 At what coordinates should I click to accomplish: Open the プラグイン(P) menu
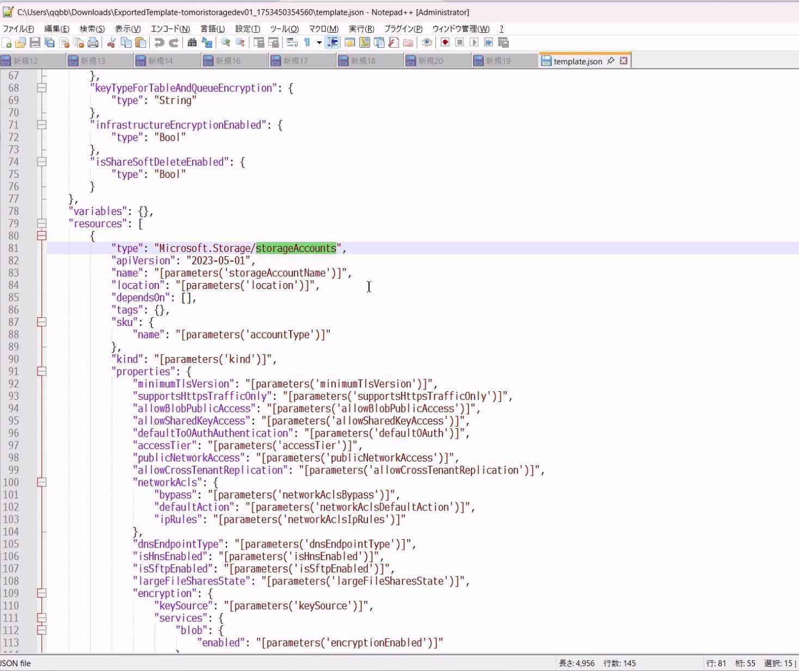(x=403, y=29)
